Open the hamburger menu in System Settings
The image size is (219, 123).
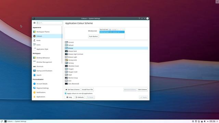(x=34, y=23)
